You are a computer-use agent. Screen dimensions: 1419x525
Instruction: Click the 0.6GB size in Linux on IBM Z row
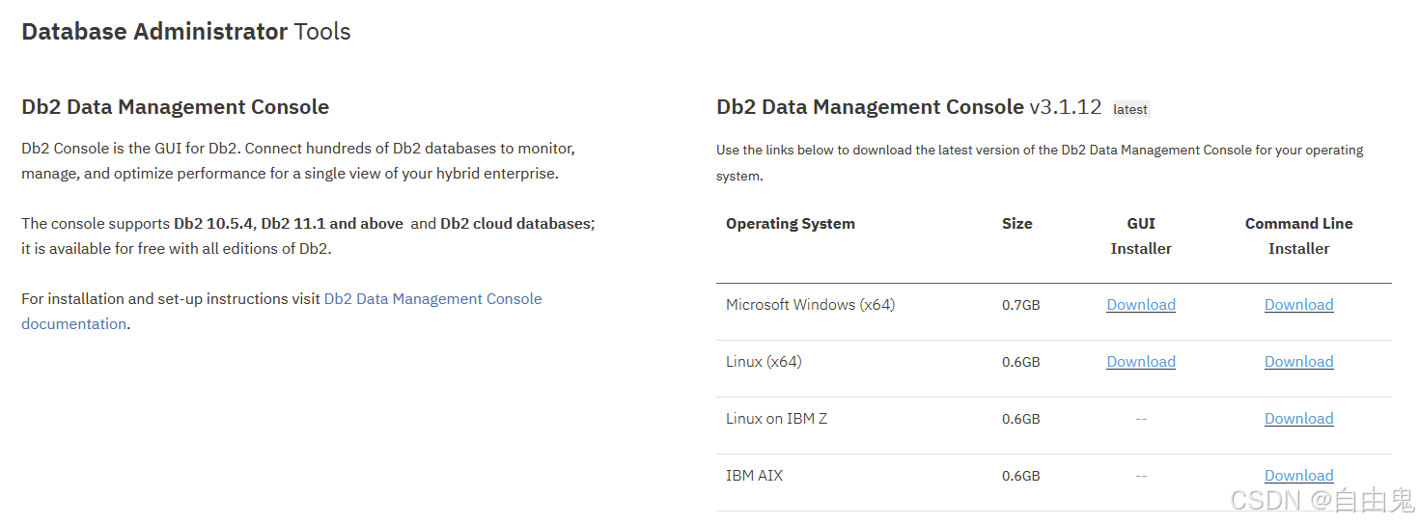pyautogui.click(x=1020, y=419)
